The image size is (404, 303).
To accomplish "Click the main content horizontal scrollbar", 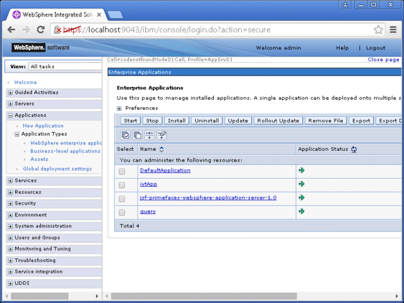I will pos(252,295).
